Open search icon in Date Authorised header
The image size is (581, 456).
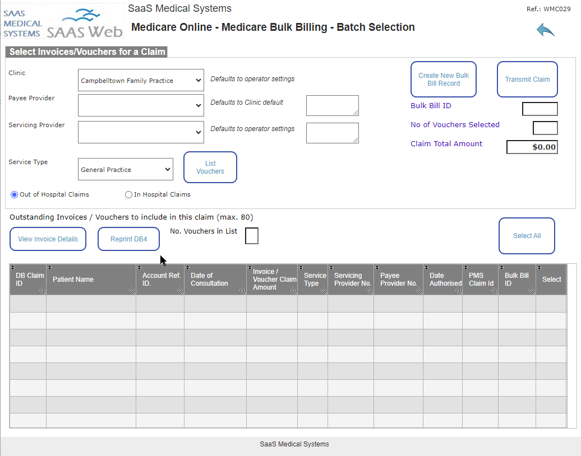tap(458, 291)
